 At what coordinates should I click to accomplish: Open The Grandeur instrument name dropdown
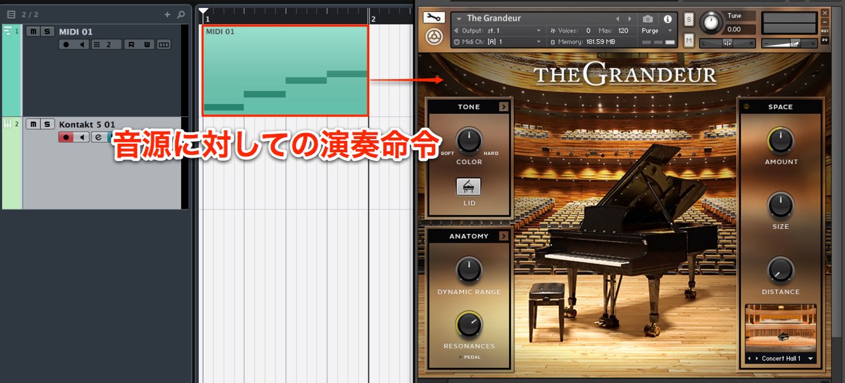458,19
